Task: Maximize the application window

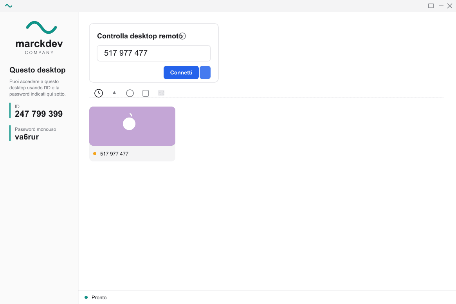Action: pyautogui.click(x=431, y=6)
